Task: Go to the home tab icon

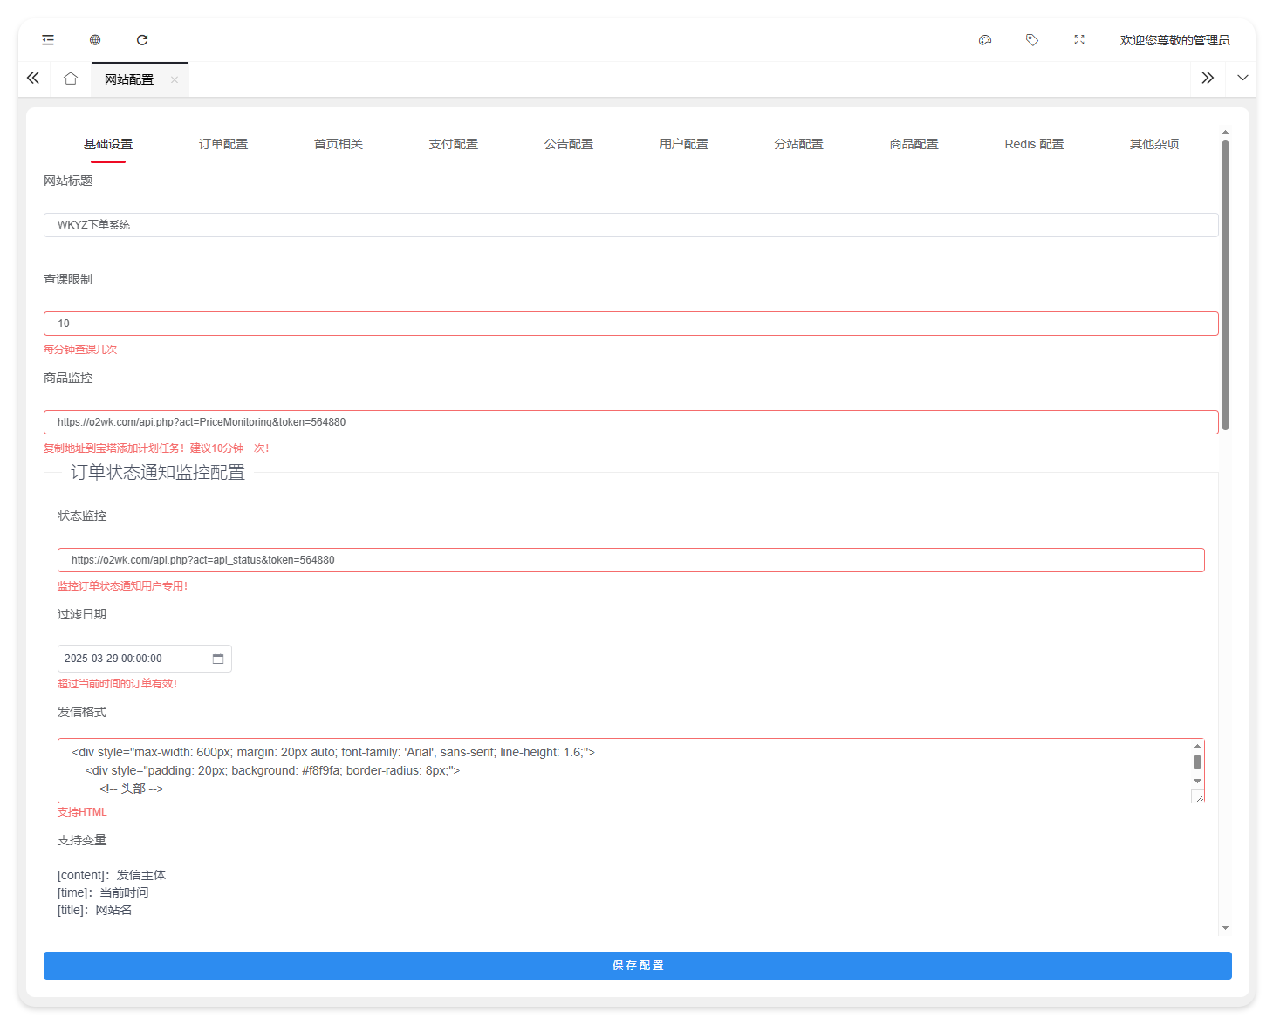Action: point(71,79)
